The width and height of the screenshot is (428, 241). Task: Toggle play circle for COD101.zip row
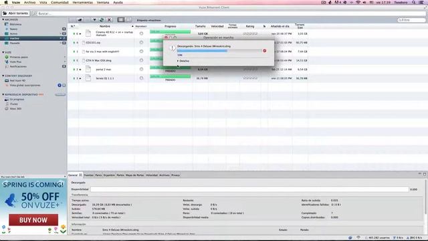[x=141, y=42]
